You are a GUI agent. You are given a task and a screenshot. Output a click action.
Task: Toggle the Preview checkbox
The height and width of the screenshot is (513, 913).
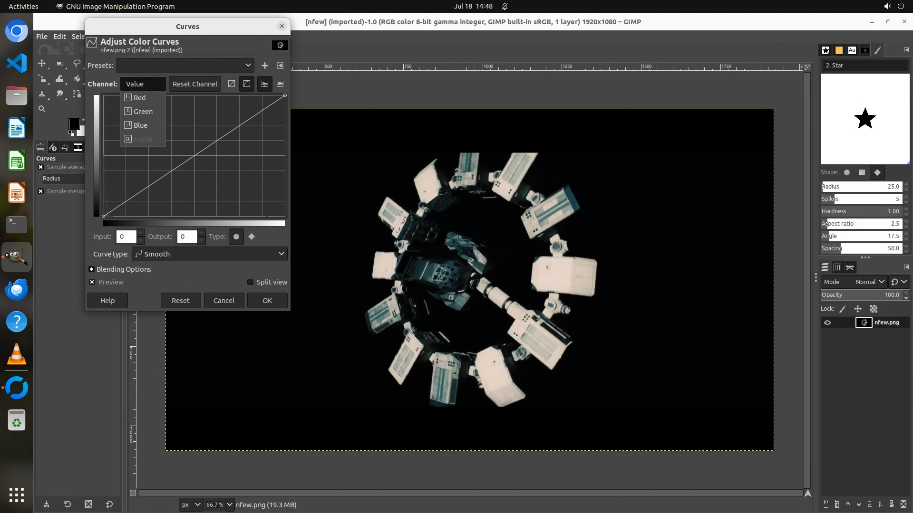[92, 282]
